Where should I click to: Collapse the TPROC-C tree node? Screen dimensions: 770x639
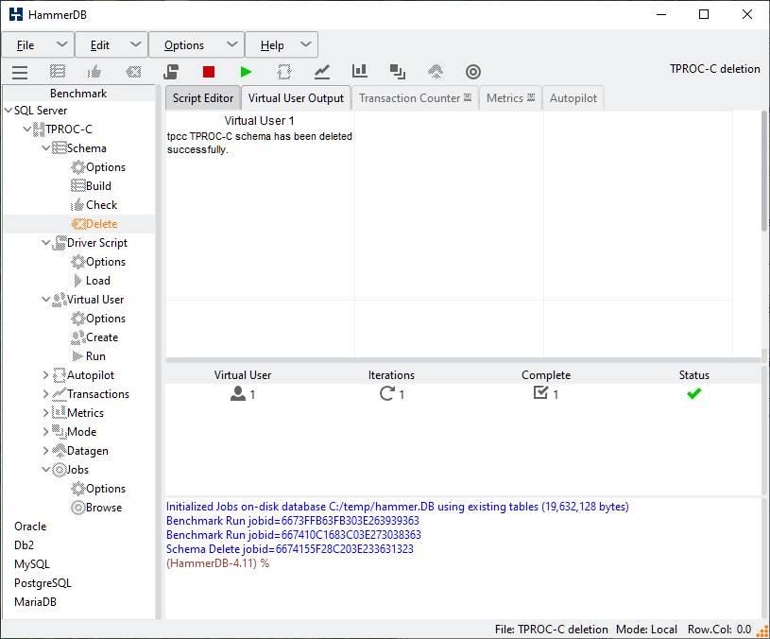click(x=27, y=130)
